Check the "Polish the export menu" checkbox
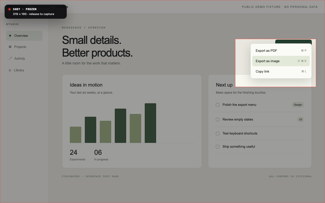The width and height of the screenshot is (325, 203). [x=218, y=105]
